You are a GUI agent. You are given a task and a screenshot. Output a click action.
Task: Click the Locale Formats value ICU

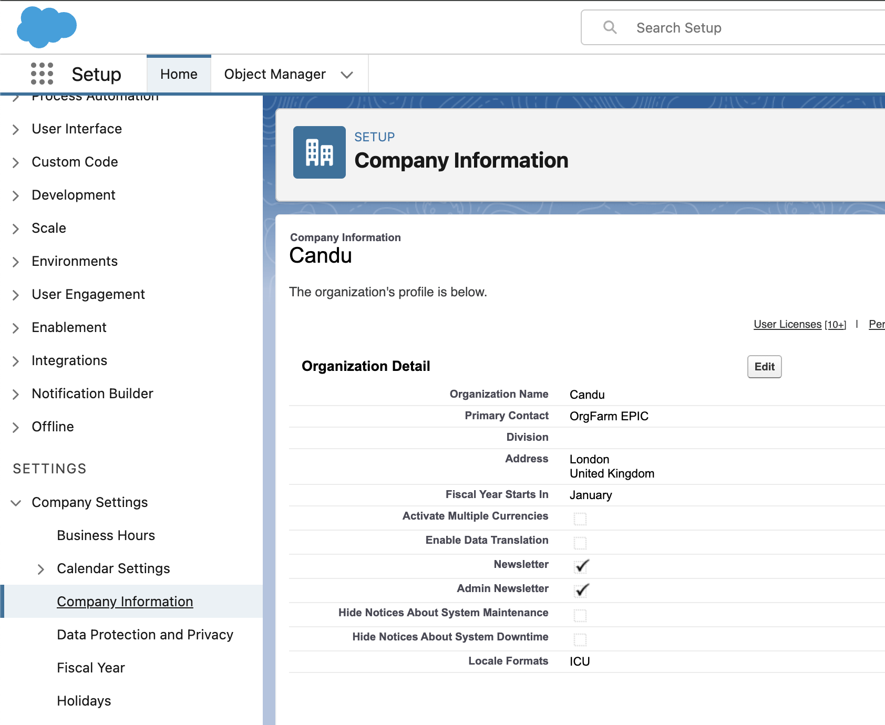coord(580,661)
